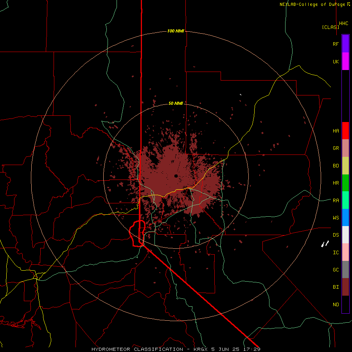Click the UK legend label
Viewport: 352px width, 352px height.
point(336,61)
